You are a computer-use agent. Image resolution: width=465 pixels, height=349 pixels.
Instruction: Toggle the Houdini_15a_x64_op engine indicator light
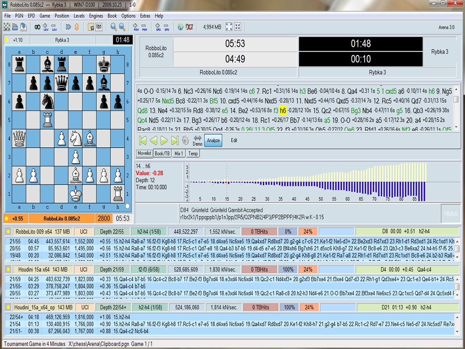(x=8, y=308)
